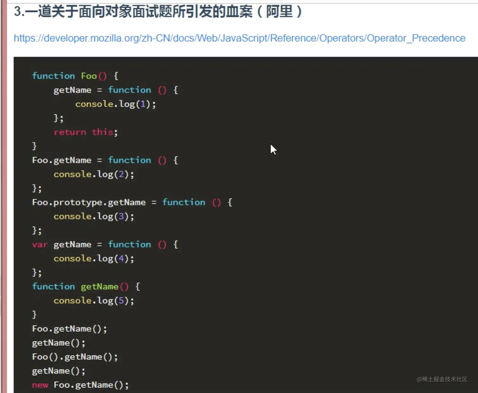Open the MDN Operator Precedence link

239,38
